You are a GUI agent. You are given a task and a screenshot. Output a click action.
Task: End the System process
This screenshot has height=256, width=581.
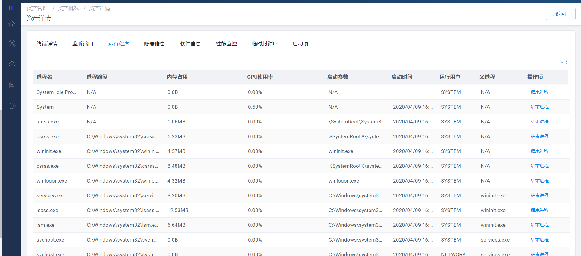pyautogui.click(x=540, y=107)
